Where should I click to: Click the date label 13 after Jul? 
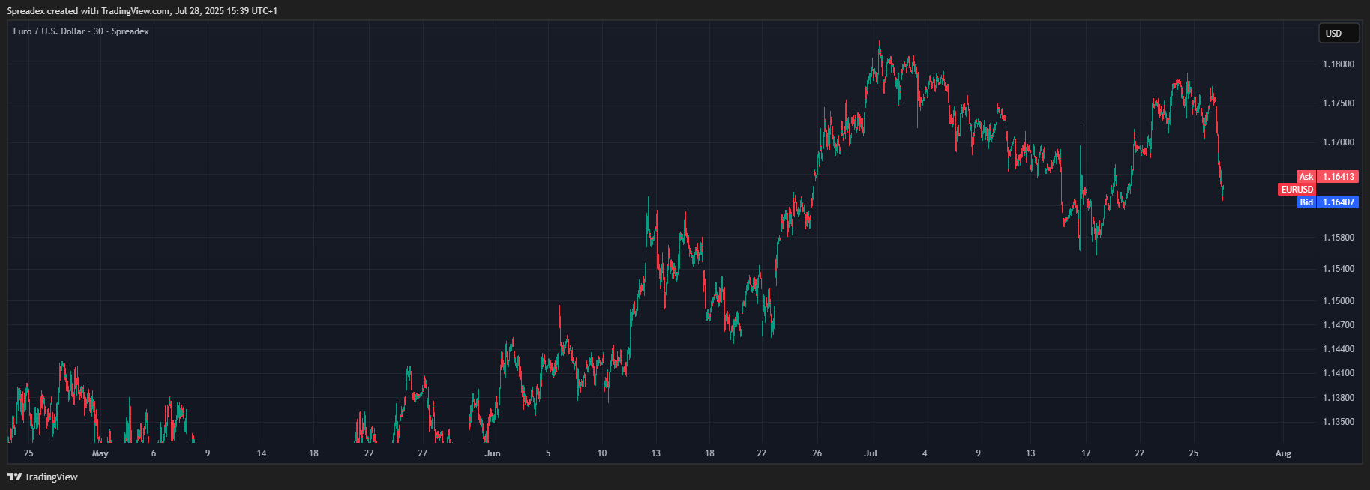(1030, 453)
